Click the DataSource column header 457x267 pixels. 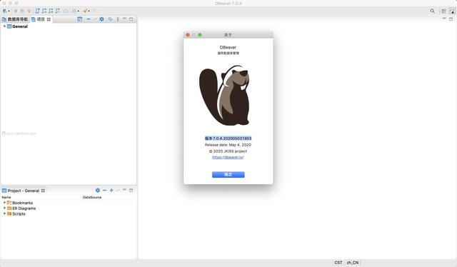pos(92,197)
